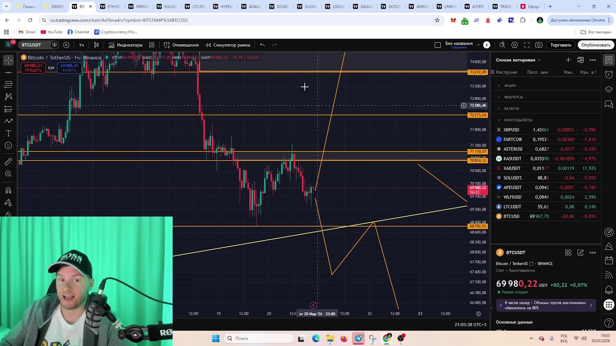The height and width of the screenshot is (346, 616).
Task: Open the chats sidebar panel
Action: (x=609, y=104)
